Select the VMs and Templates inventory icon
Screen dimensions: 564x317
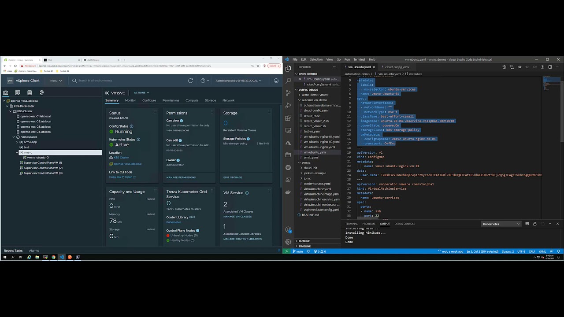click(18, 92)
